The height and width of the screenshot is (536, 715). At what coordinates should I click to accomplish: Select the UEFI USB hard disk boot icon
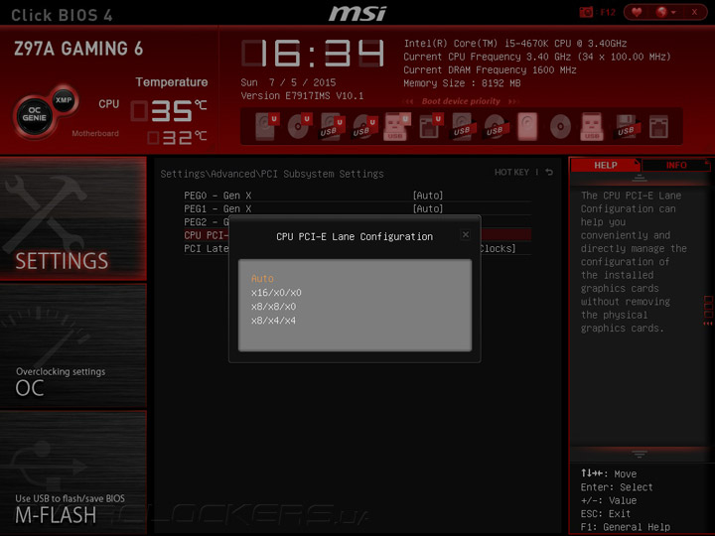pyautogui.click(x=332, y=126)
